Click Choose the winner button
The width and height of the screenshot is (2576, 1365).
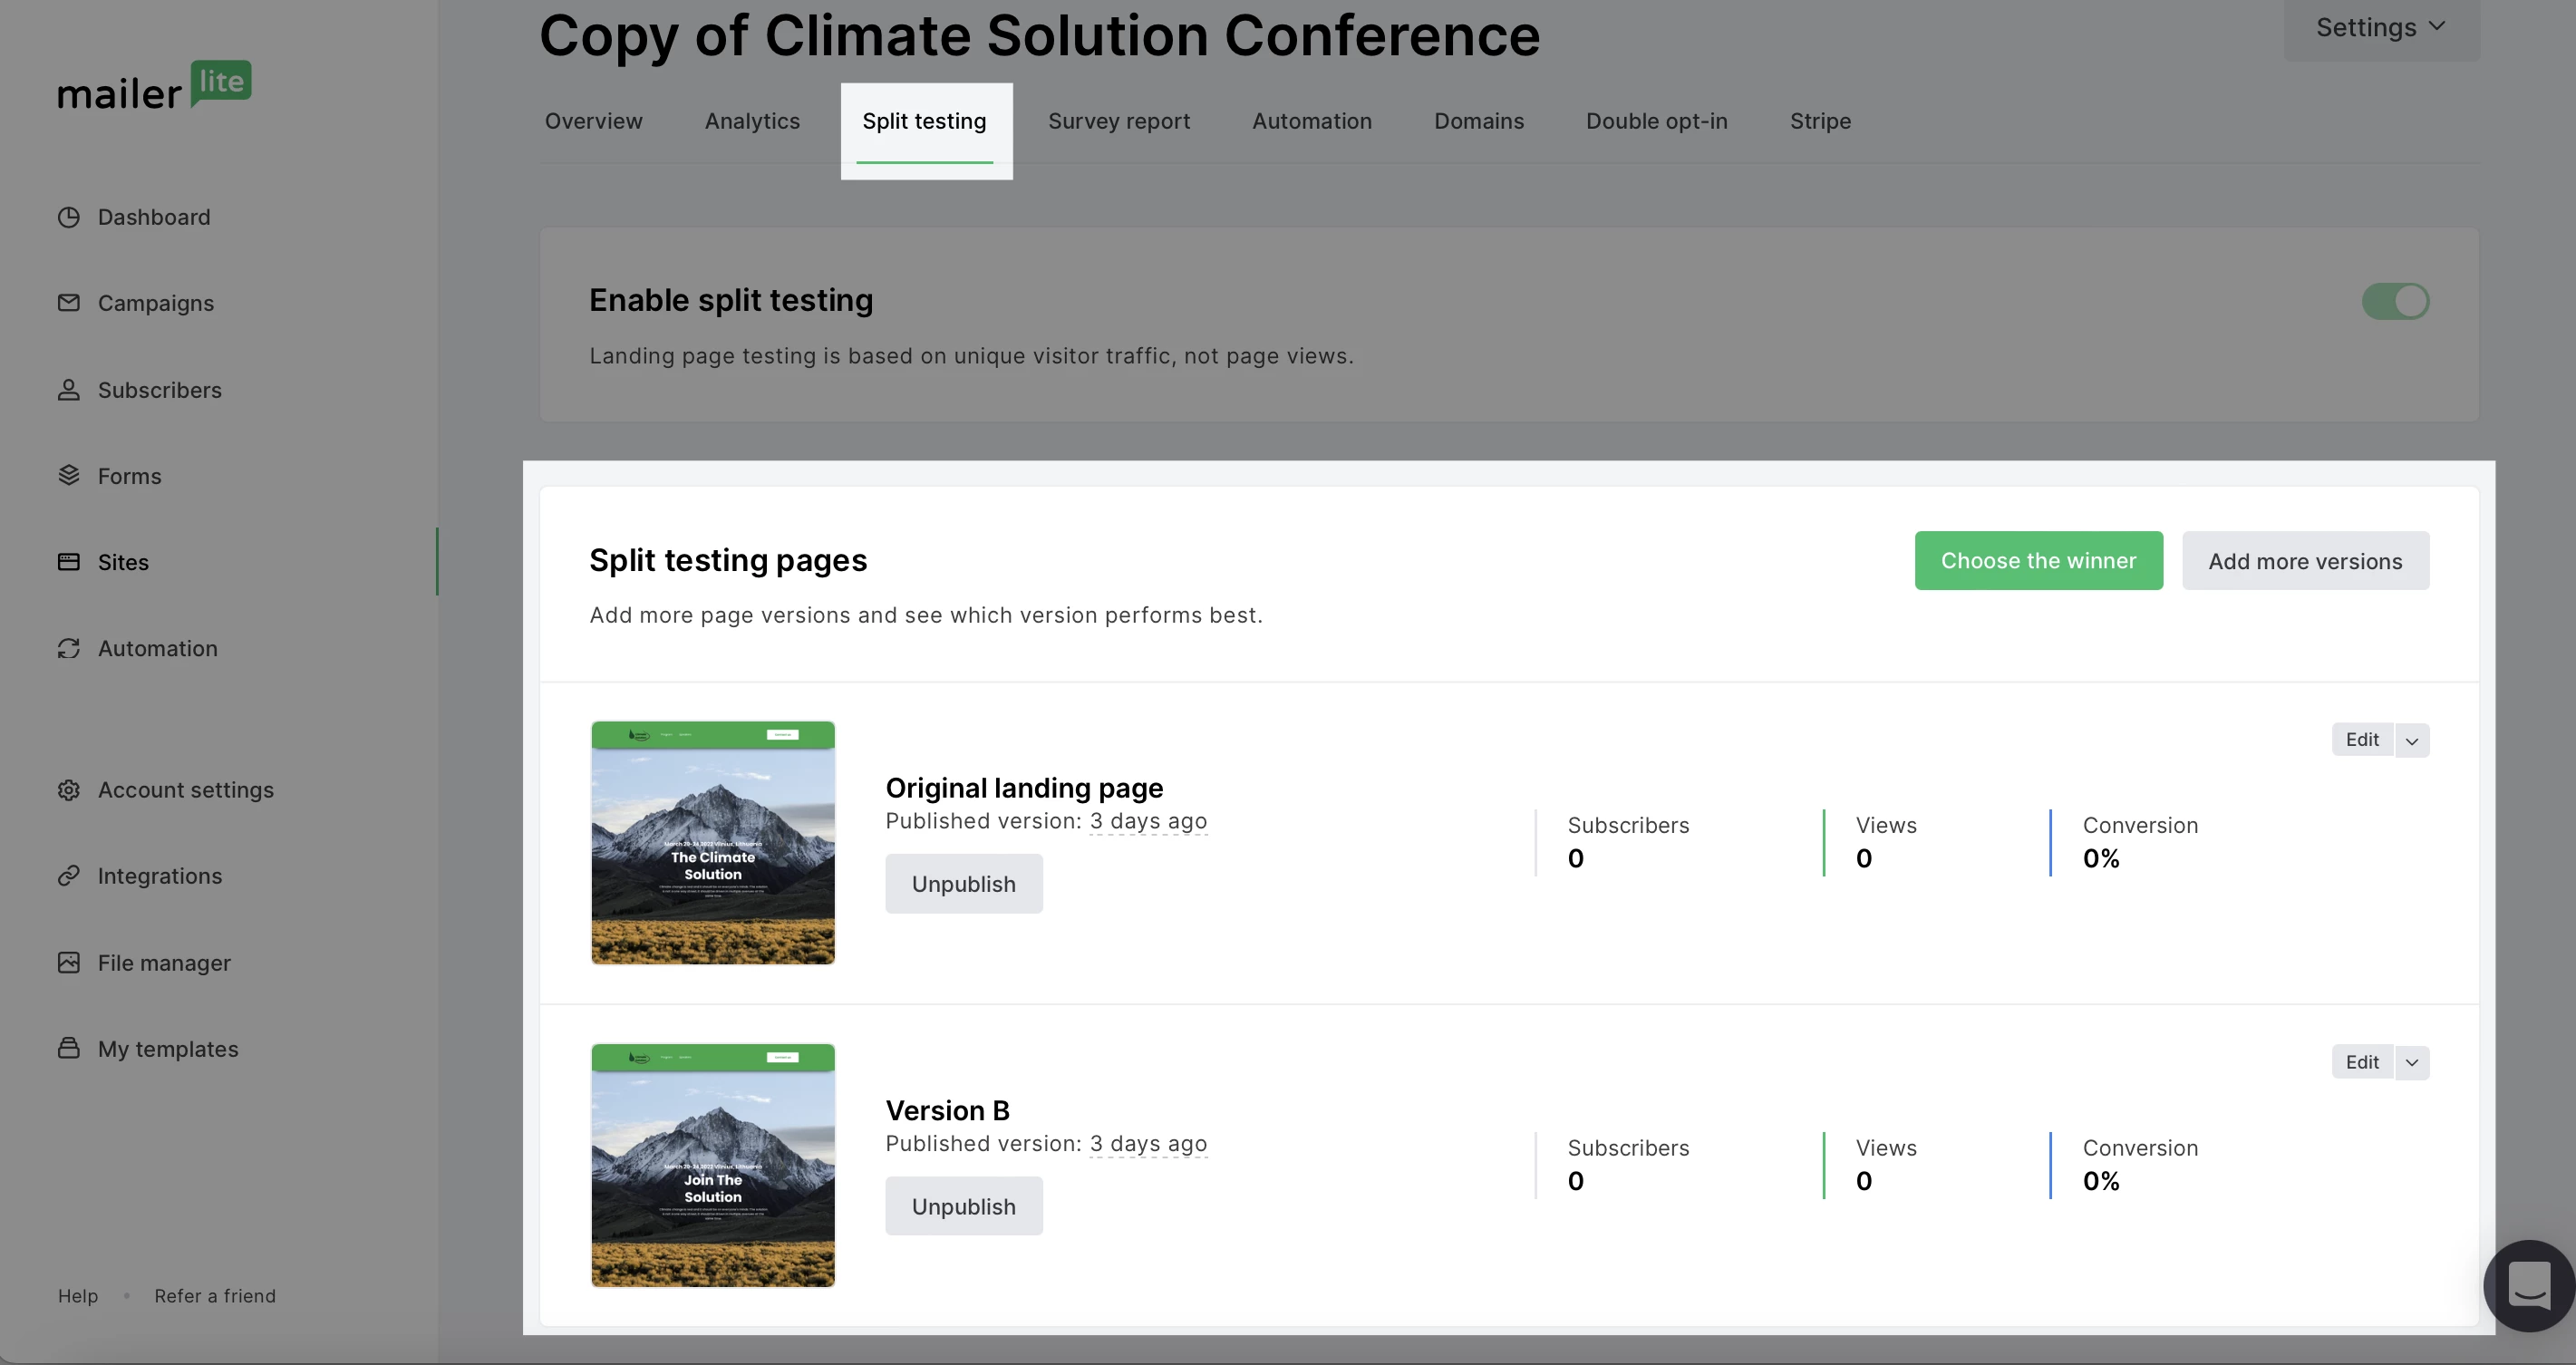(x=2038, y=561)
